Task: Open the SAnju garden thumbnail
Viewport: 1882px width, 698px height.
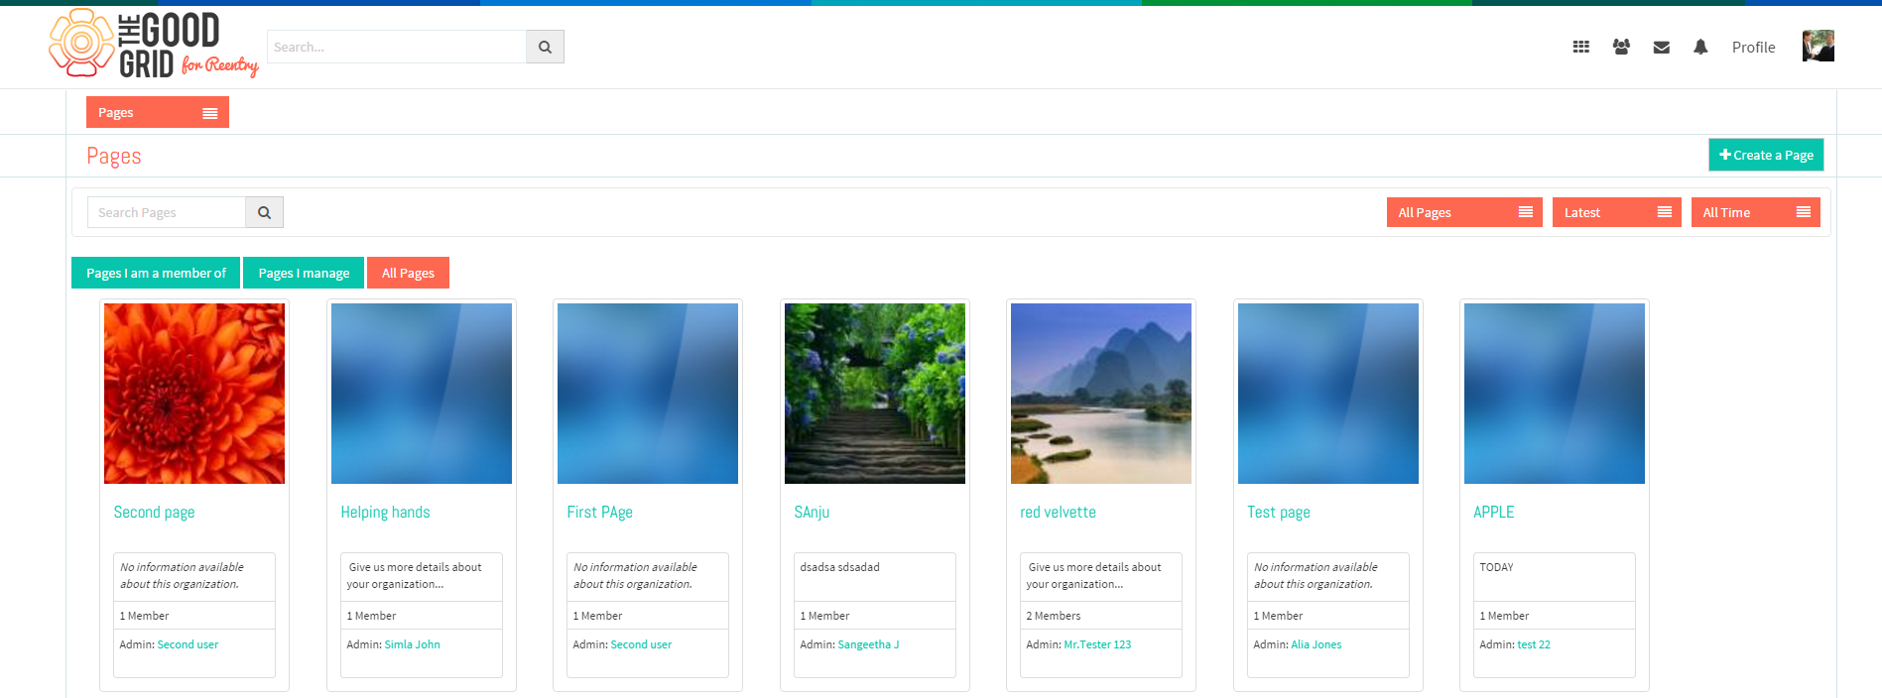Action: click(x=875, y=394)
